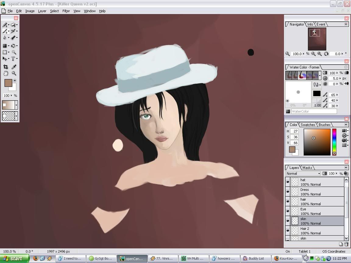
Task: Hide the Hair 2 layer
Action: (288, 231)
